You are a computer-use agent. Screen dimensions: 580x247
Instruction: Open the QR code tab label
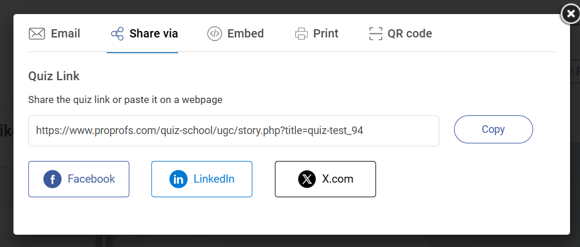(x=410, y=33)
